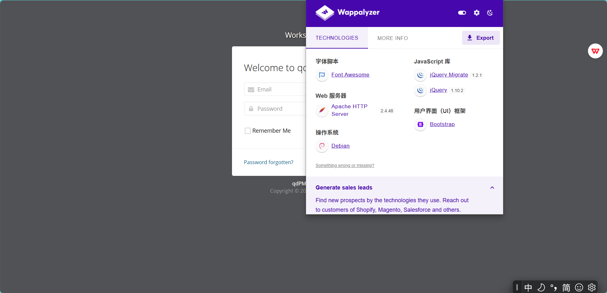Click the Bootstrap B icon
The height and width of the screenshot is (293, 607).
420,124
